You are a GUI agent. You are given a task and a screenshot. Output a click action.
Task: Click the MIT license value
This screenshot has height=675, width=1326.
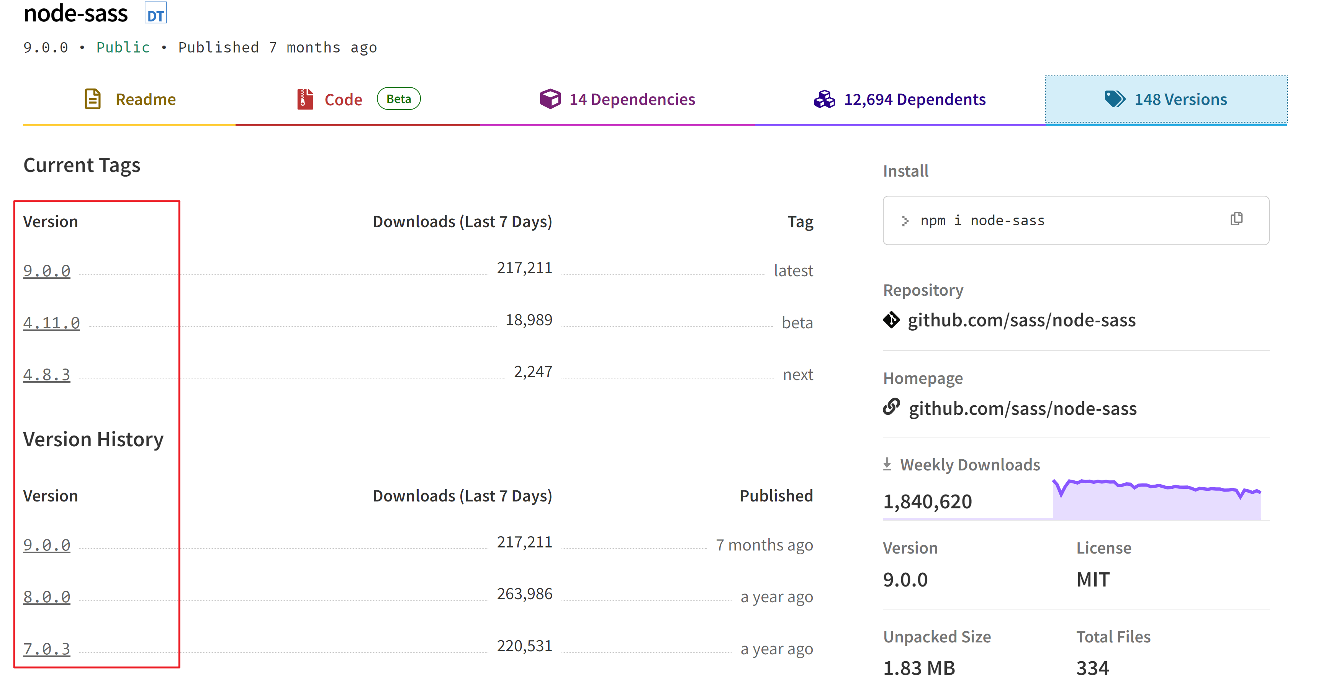coord(1093,579)
